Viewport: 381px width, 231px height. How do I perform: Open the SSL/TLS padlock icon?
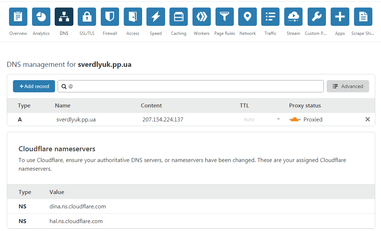point(87,17)
